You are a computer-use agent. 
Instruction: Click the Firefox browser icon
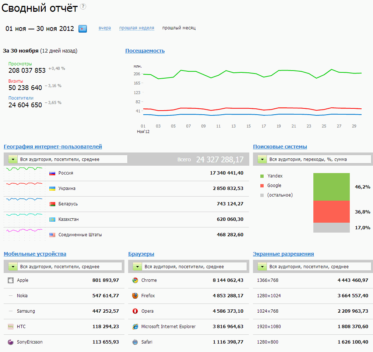tap(135, 296)
